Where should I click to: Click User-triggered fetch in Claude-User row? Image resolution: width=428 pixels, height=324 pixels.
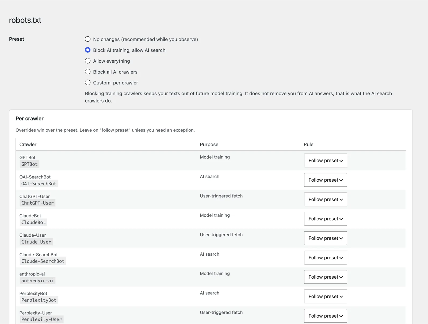[x=221, y=235]
